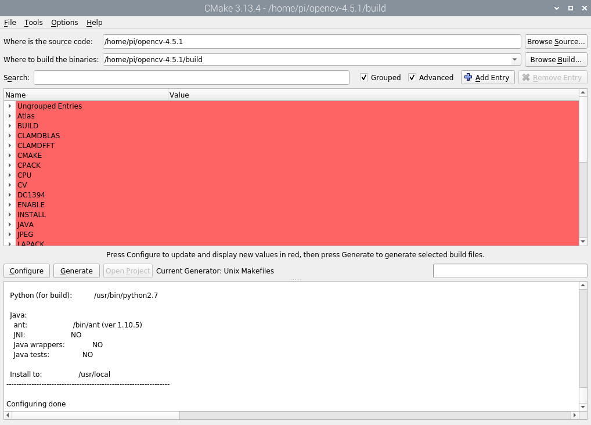Image resolution: width=591 pixels, height=425 pixels.
Task: Click the window maximize button
Action: [x=571, y=8]
